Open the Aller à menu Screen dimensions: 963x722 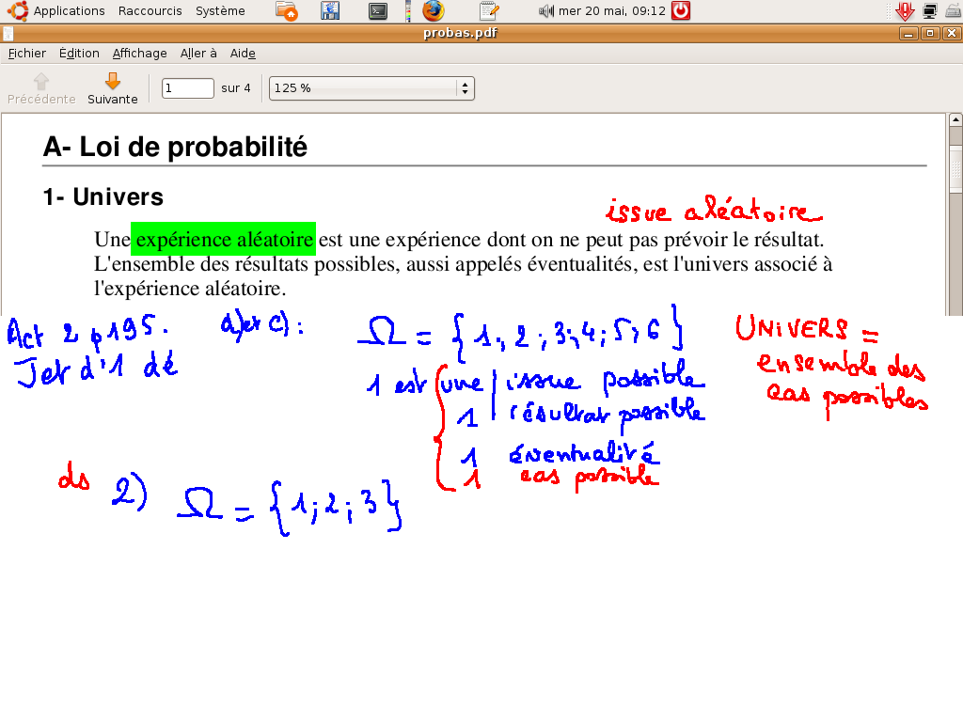198,54
